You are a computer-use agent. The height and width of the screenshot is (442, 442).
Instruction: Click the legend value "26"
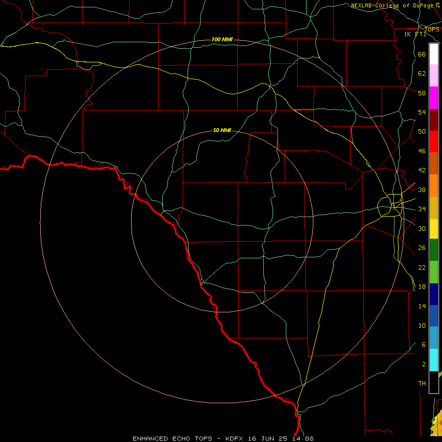pyautogui.click(x=422, y=248)
